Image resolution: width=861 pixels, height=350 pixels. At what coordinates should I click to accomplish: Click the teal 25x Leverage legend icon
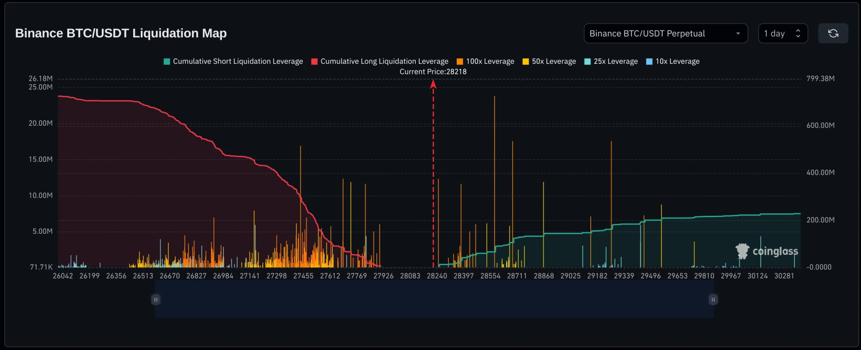point(587,61)
